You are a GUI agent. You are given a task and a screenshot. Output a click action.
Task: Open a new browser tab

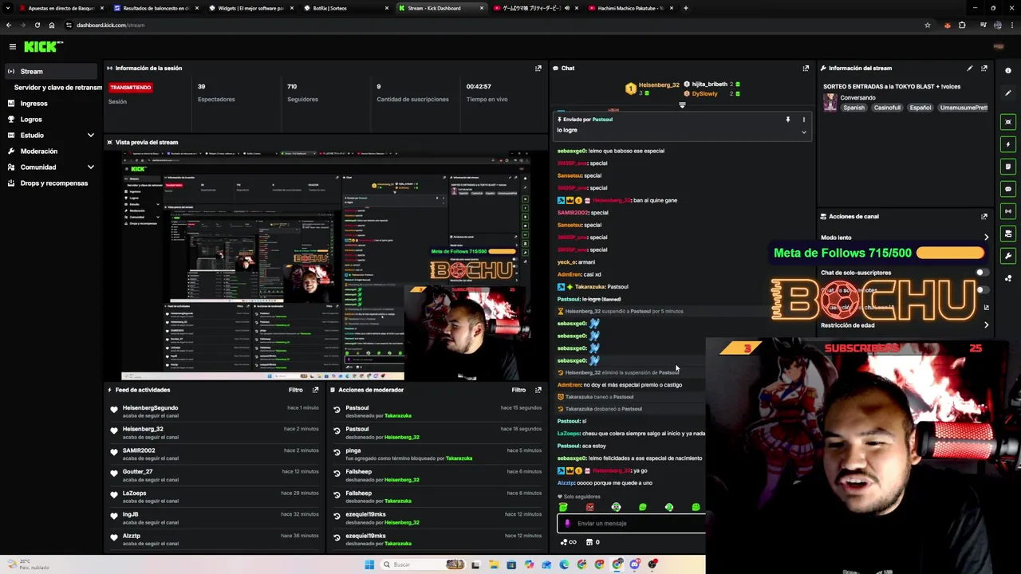(x=686, y=8)
